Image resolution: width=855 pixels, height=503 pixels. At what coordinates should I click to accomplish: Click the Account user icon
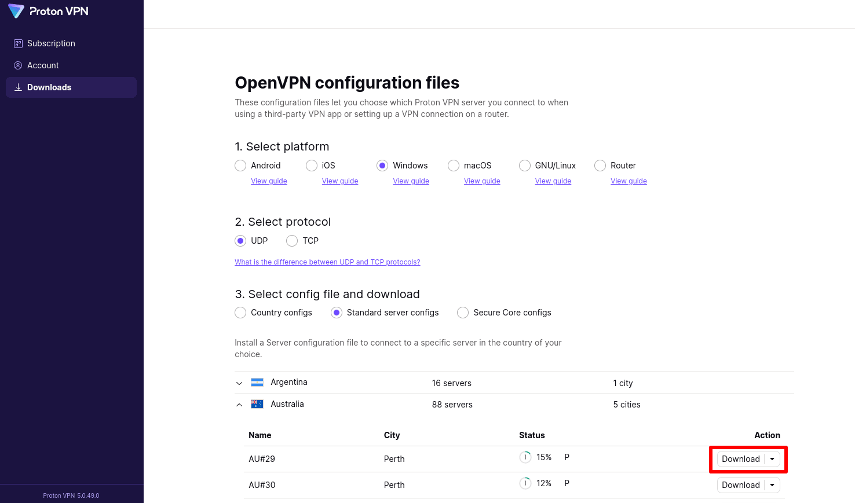18,65
